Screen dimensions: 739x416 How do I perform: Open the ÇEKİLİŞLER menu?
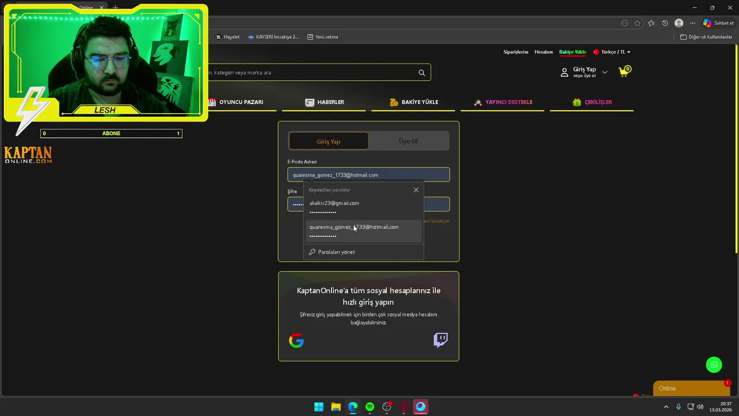tap(592, 102)
